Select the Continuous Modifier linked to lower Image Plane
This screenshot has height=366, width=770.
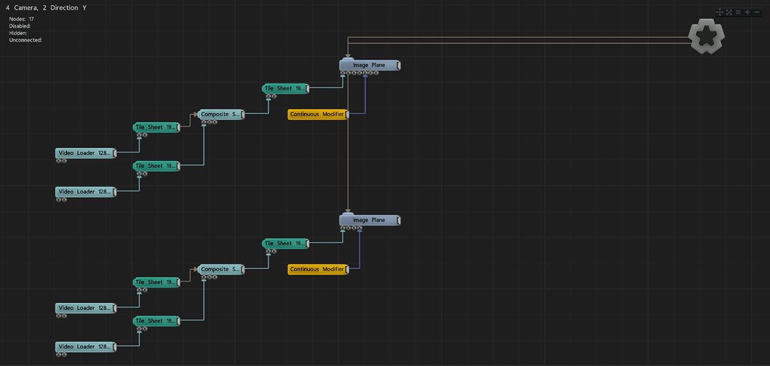pos(318,269)
